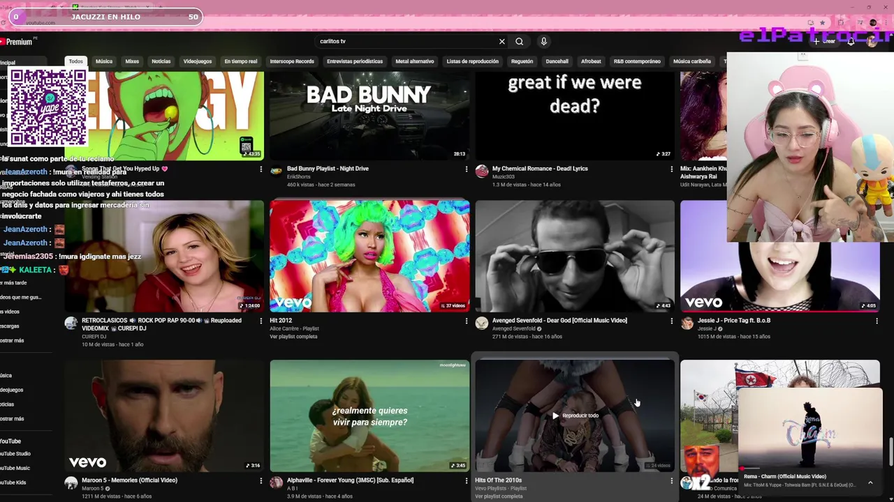Select the Metal alternativo chip
Image resolution: width=894 pixels, height=502 pixels.
pyautogui.click(x=415, y=61)
